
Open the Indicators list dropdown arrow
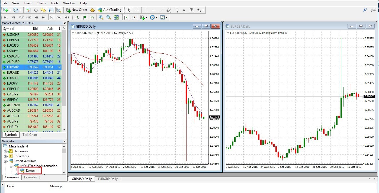pyautogui.click(x=146, y=17)
